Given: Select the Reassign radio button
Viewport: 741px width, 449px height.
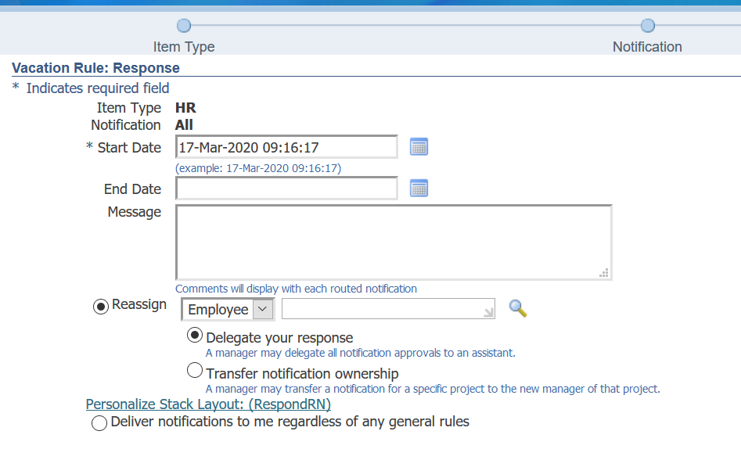Looking at the screenshot, I should coord(101,307).
